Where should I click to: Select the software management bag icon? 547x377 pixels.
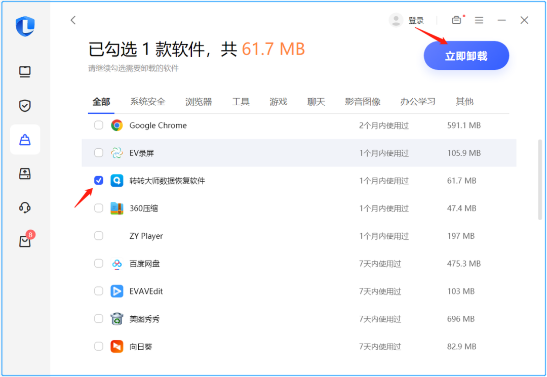pos(25,140)
